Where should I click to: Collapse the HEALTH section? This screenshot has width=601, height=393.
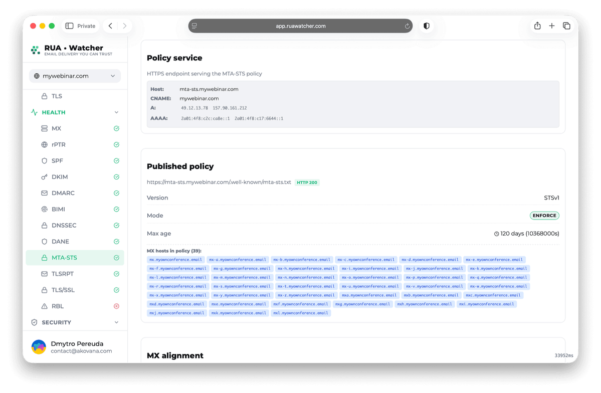pos(116,112)
